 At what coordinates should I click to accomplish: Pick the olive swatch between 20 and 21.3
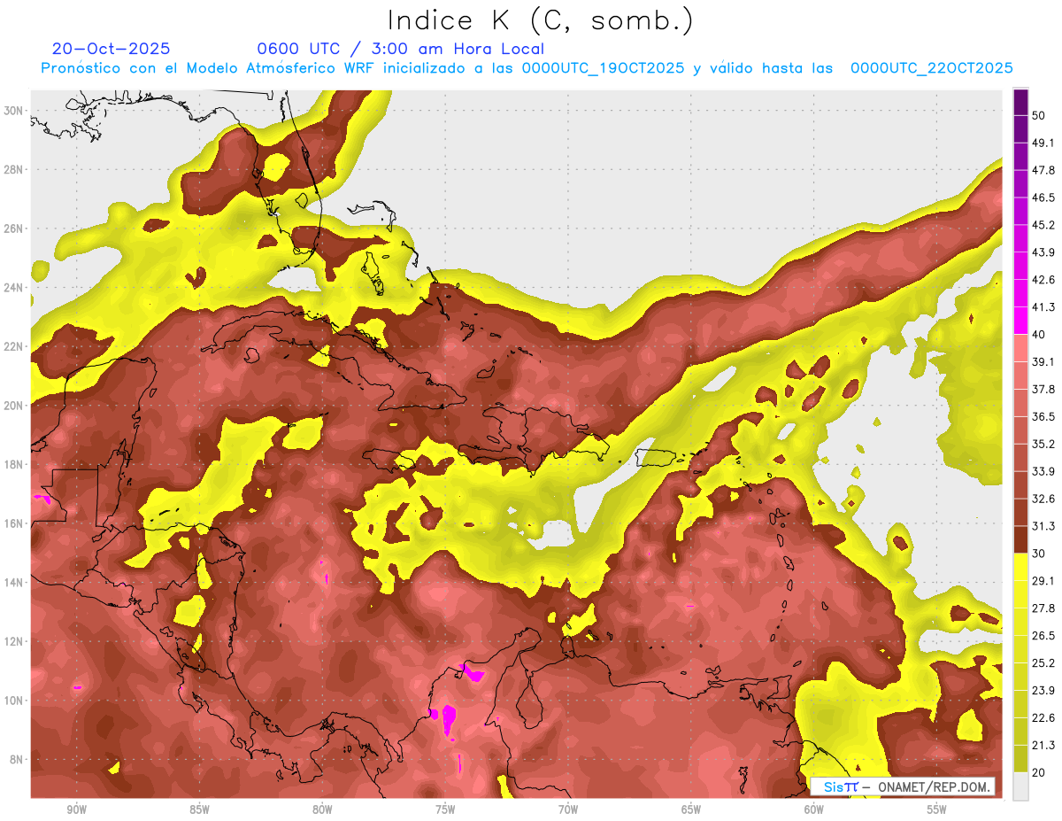(1020, 758)
